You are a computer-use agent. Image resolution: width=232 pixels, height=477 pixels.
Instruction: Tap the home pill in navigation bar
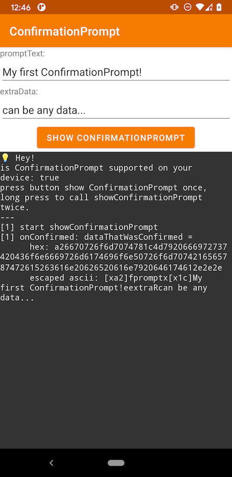pos(116,463)
